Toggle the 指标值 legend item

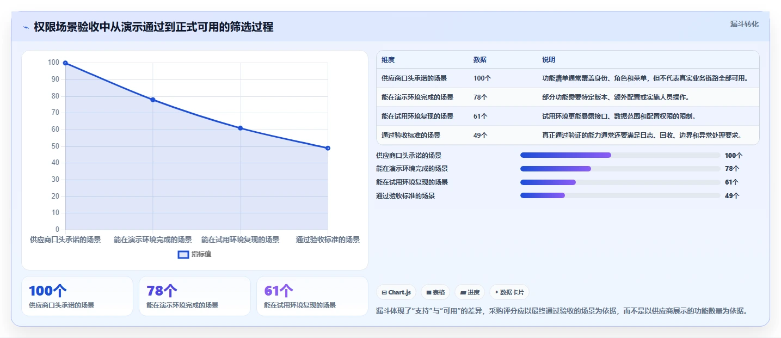coord(195,254)
